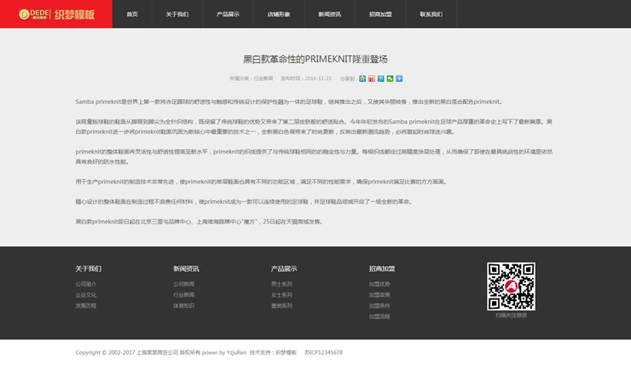Image resolution: width=631 pixels, height=365 pixels.
Task: Open the 首页 navigation item
Action: pos(132,14)
